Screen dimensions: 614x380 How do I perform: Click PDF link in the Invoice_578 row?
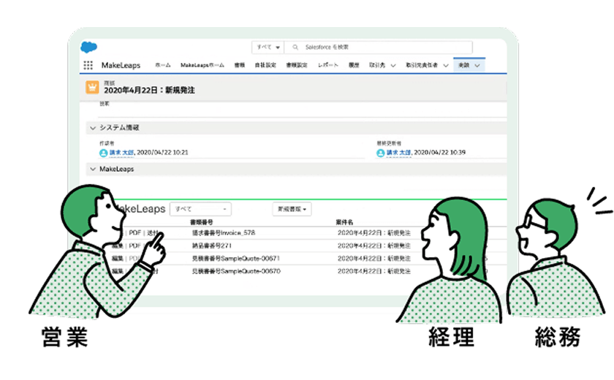coord(134,233)
